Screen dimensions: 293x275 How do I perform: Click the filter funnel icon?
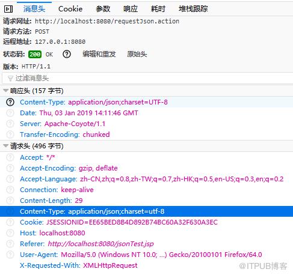point(10,78)
